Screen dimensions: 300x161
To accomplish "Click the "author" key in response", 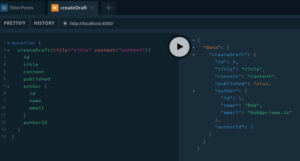I will [x=227, y=91].
